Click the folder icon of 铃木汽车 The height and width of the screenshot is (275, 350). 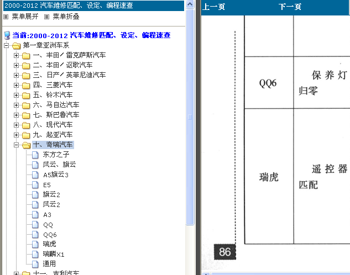[x=26, y=96]
